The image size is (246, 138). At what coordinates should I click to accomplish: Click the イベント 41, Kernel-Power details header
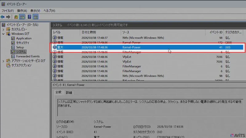(x=68, y=85)
